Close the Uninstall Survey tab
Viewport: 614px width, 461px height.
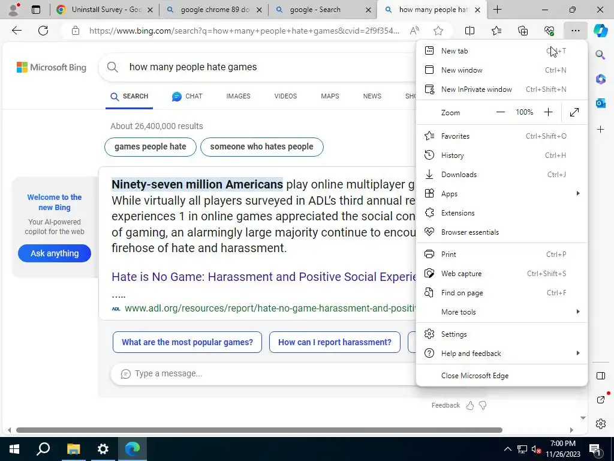(150, 10)
